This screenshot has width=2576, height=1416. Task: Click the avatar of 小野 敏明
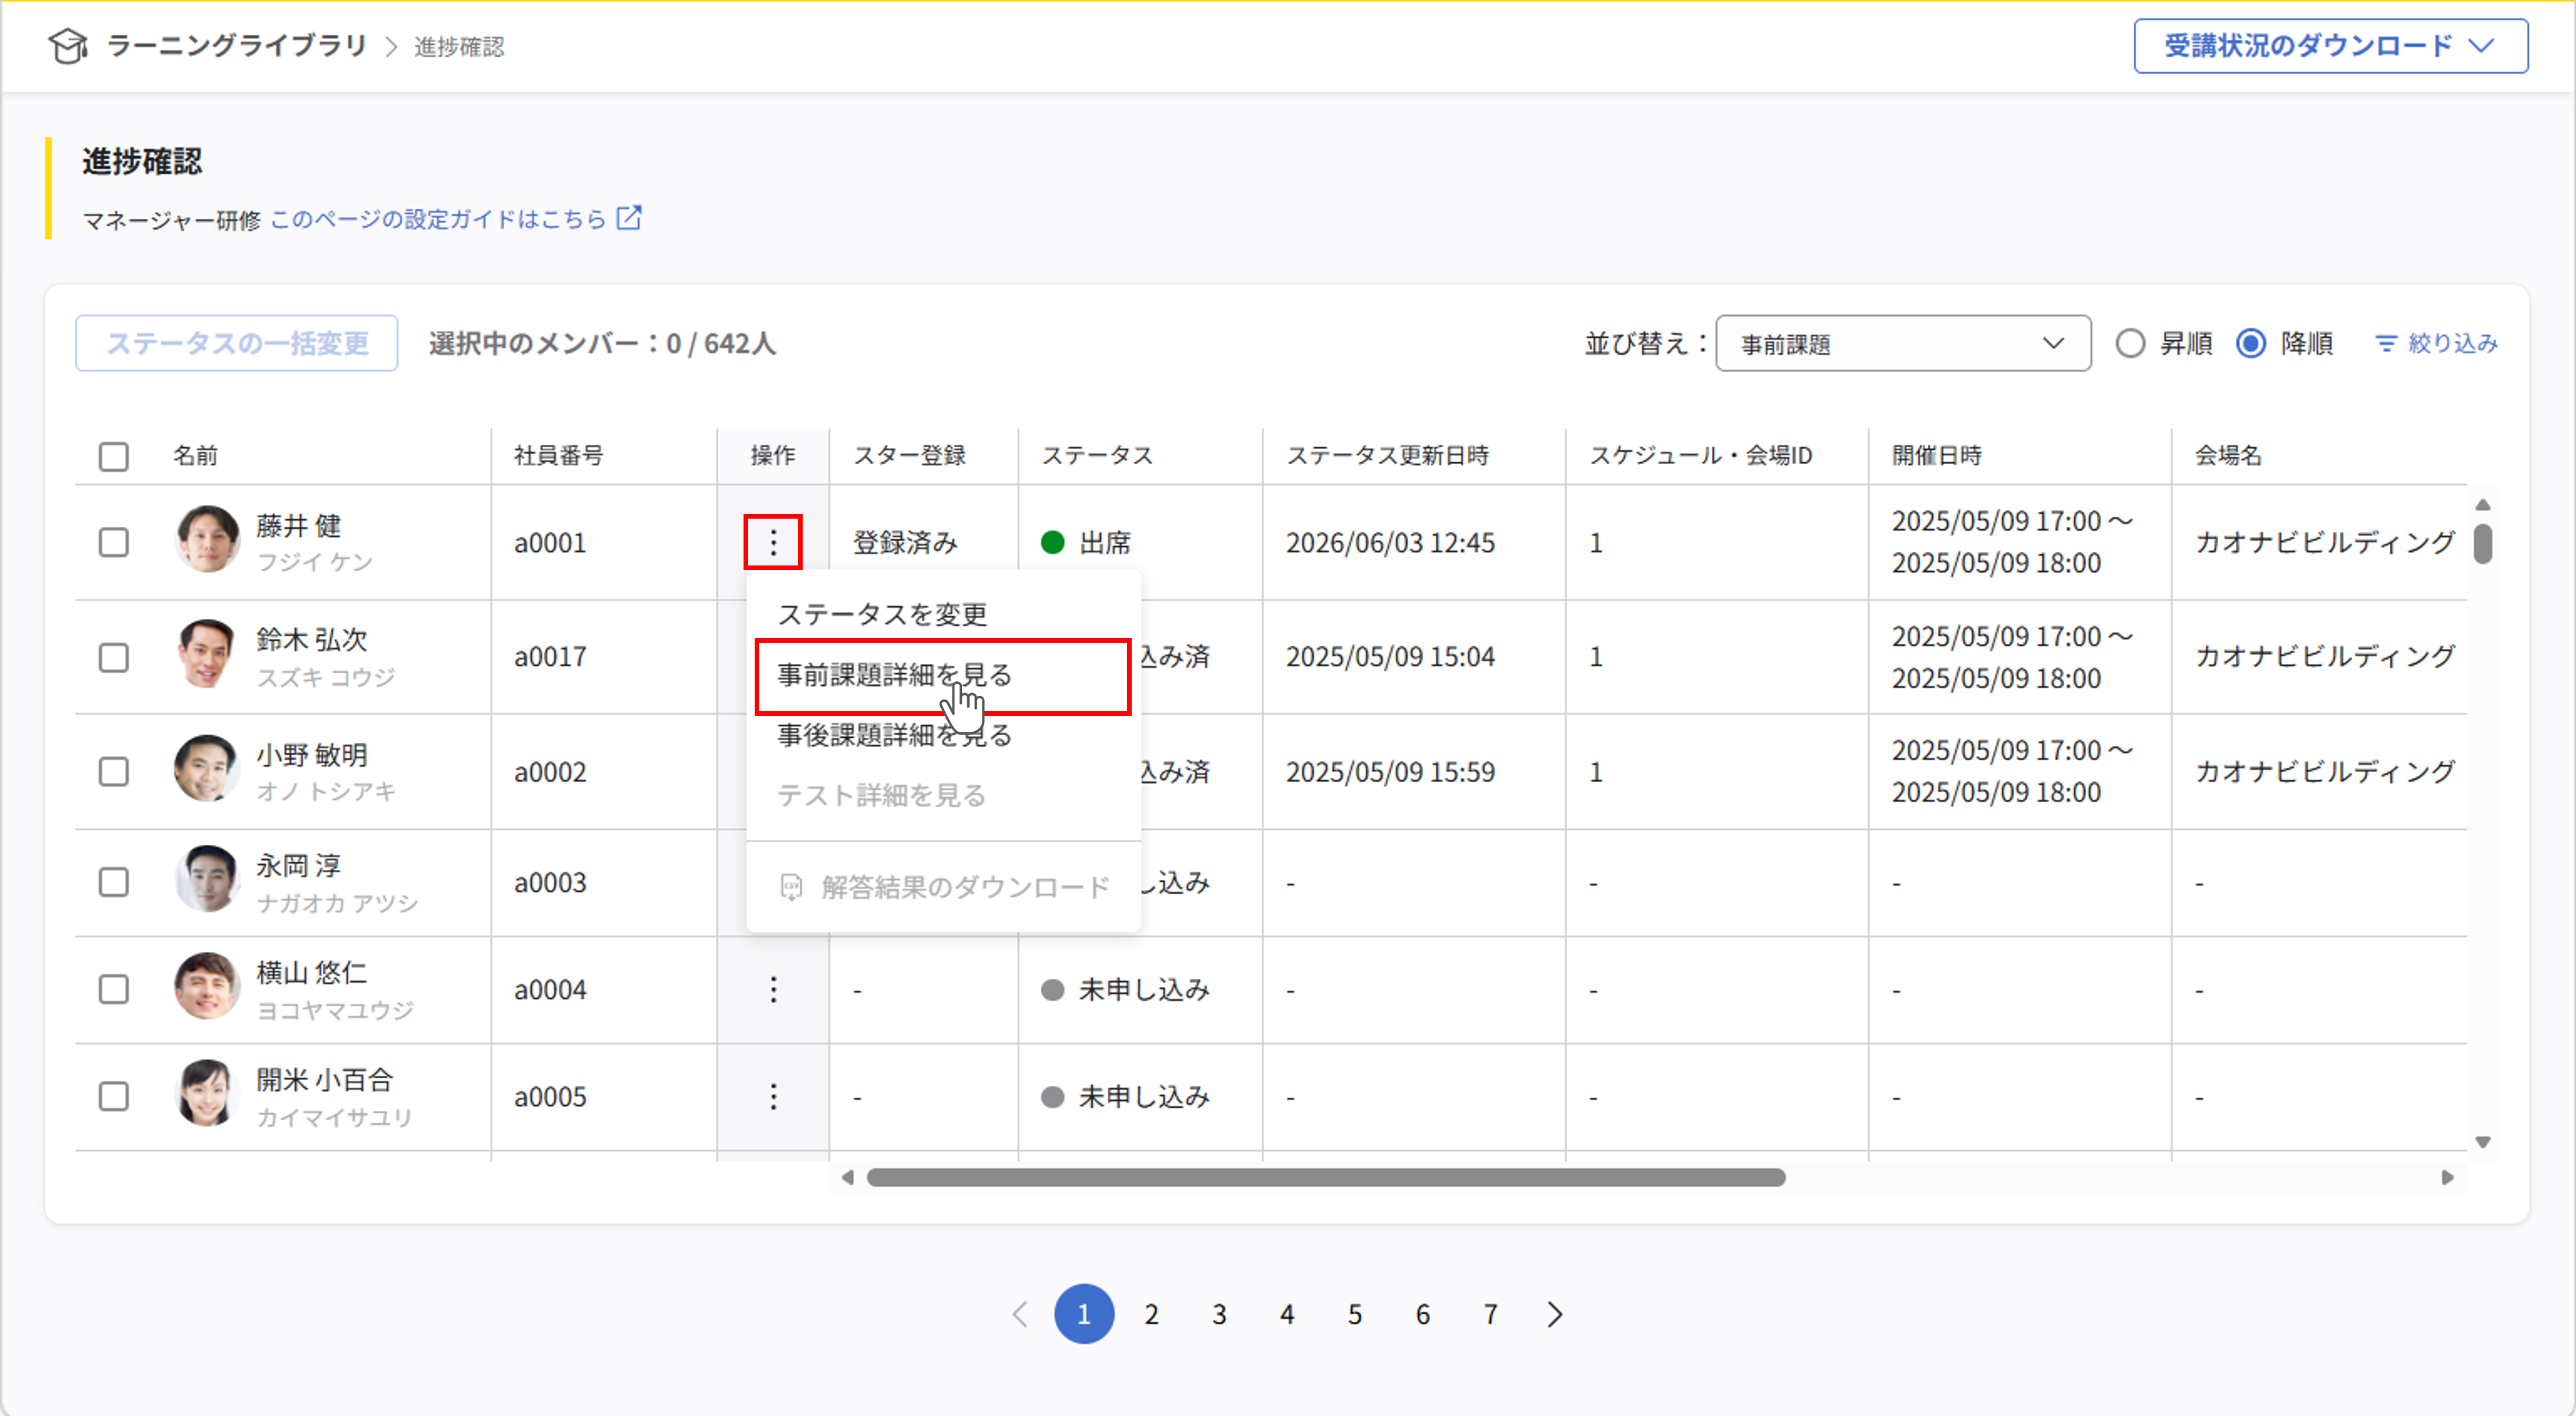point(207,768)
